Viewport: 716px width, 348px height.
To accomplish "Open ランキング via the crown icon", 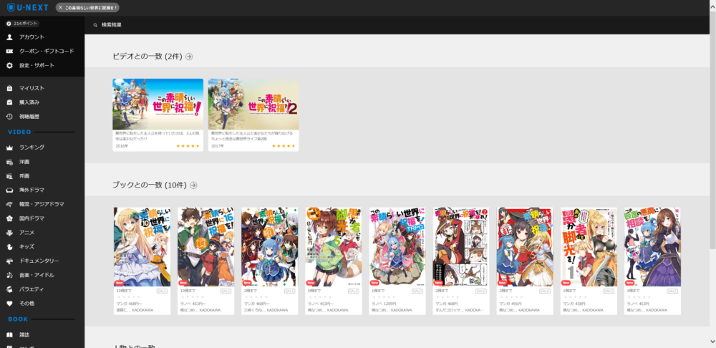I will tap(9, 148).
